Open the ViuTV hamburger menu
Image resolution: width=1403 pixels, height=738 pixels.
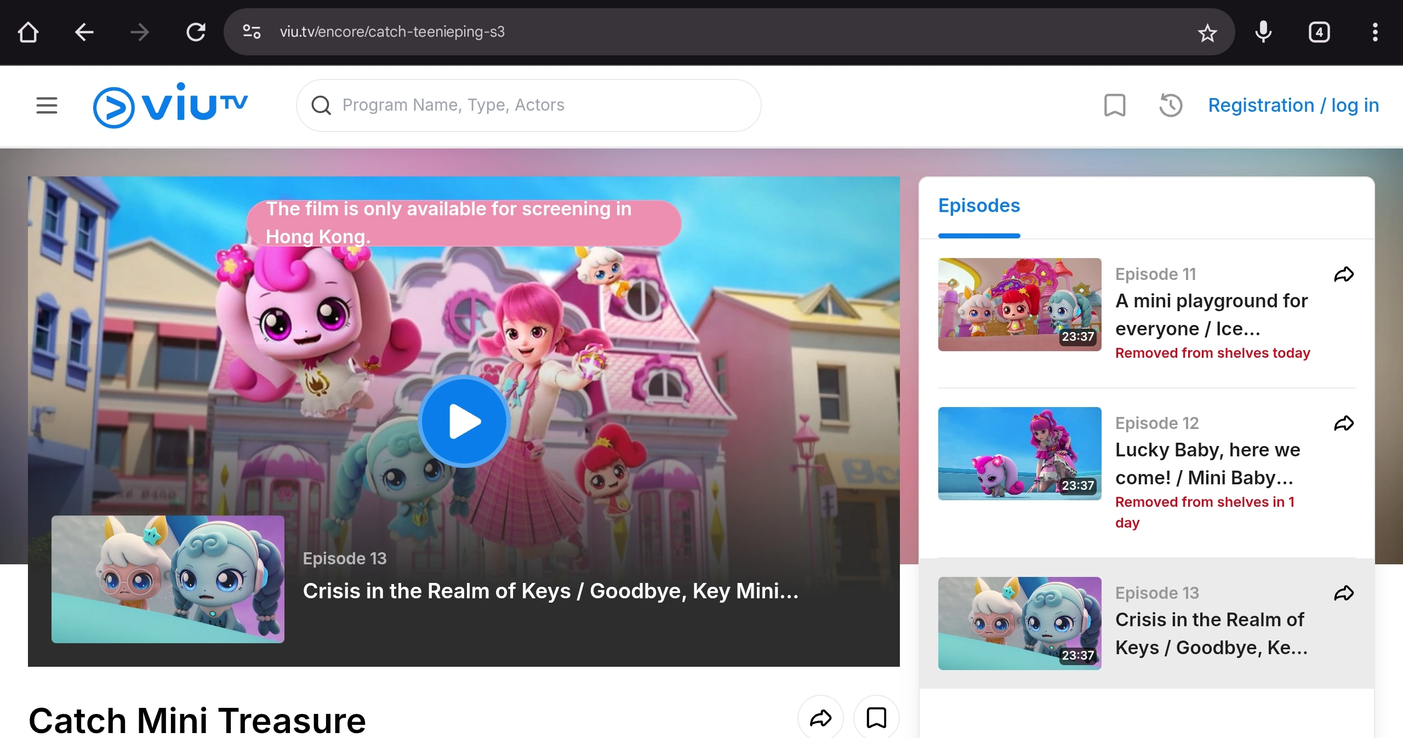pyautogui.click(x=47, y=105)
